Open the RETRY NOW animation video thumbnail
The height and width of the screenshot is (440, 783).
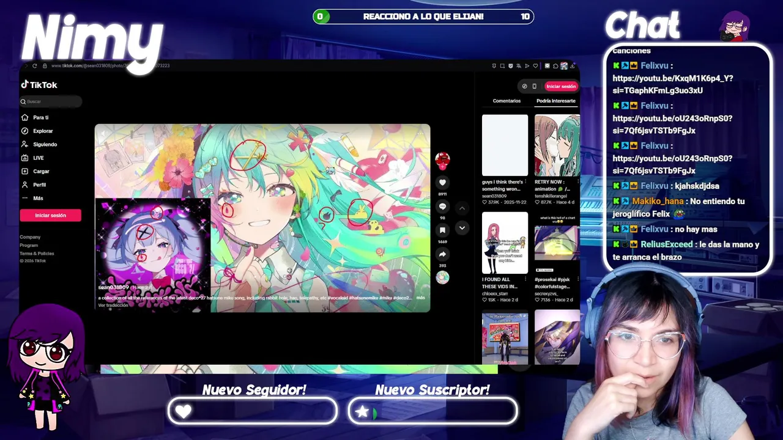[557, 145]
